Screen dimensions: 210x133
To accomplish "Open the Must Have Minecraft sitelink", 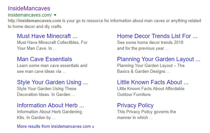I will point(47,36).
